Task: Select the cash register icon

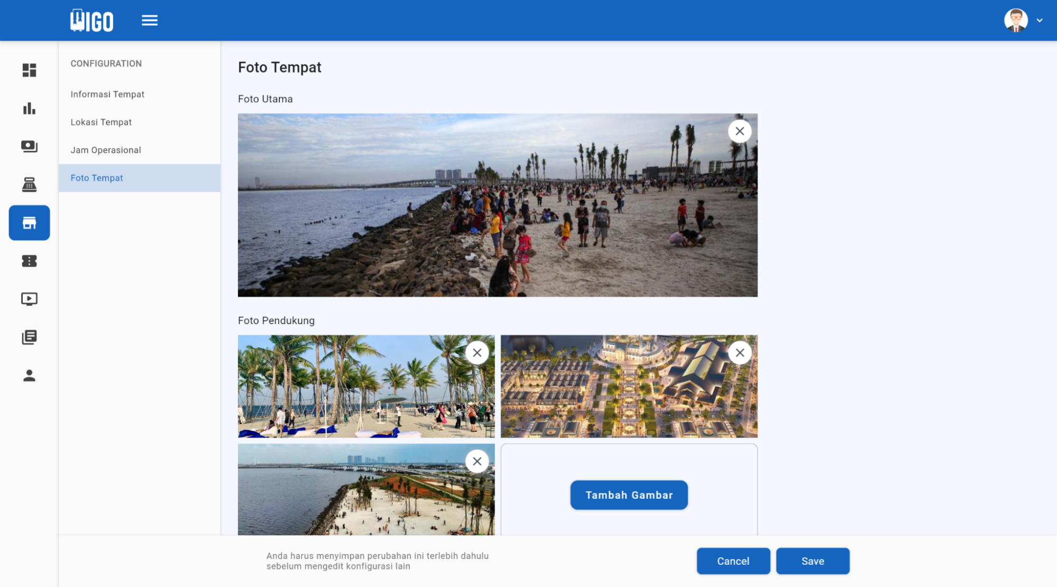Action: pyautogui.click(x=29, y=184)
